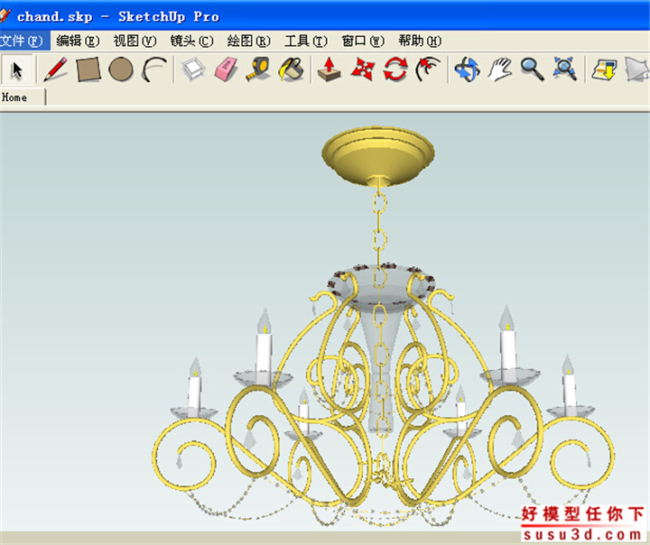This screenshot has height=545, width=650.
Task: Click the gold ceiling canopy of chandelier
Action: [378, 155]
